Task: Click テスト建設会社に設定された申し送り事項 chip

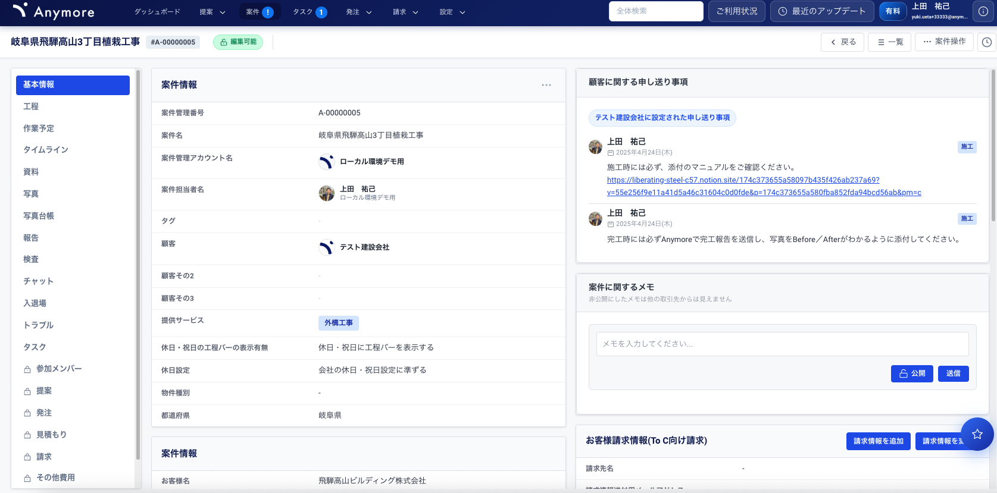Action: coord(662,118)
